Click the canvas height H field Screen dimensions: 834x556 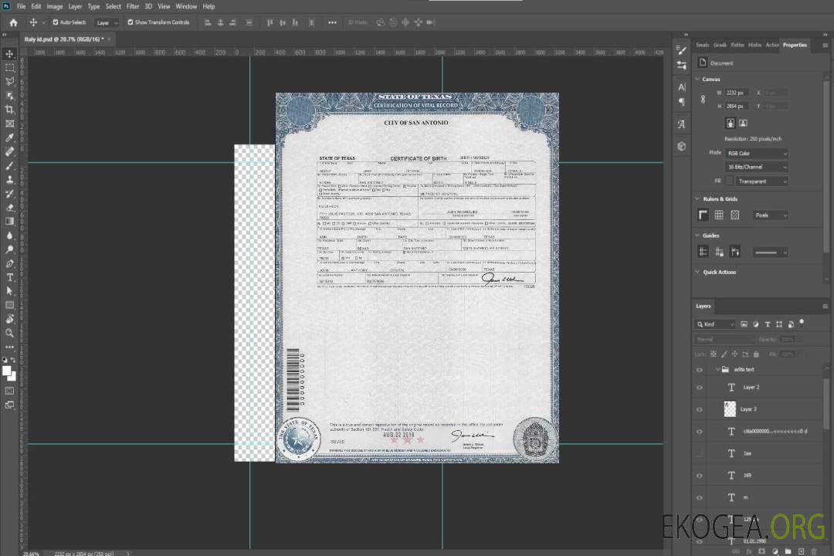(x=736, y=107)
